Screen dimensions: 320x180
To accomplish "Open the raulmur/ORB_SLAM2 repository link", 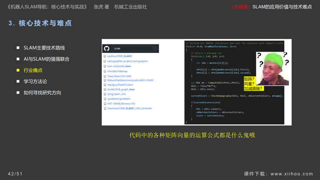I will point(120,56).
